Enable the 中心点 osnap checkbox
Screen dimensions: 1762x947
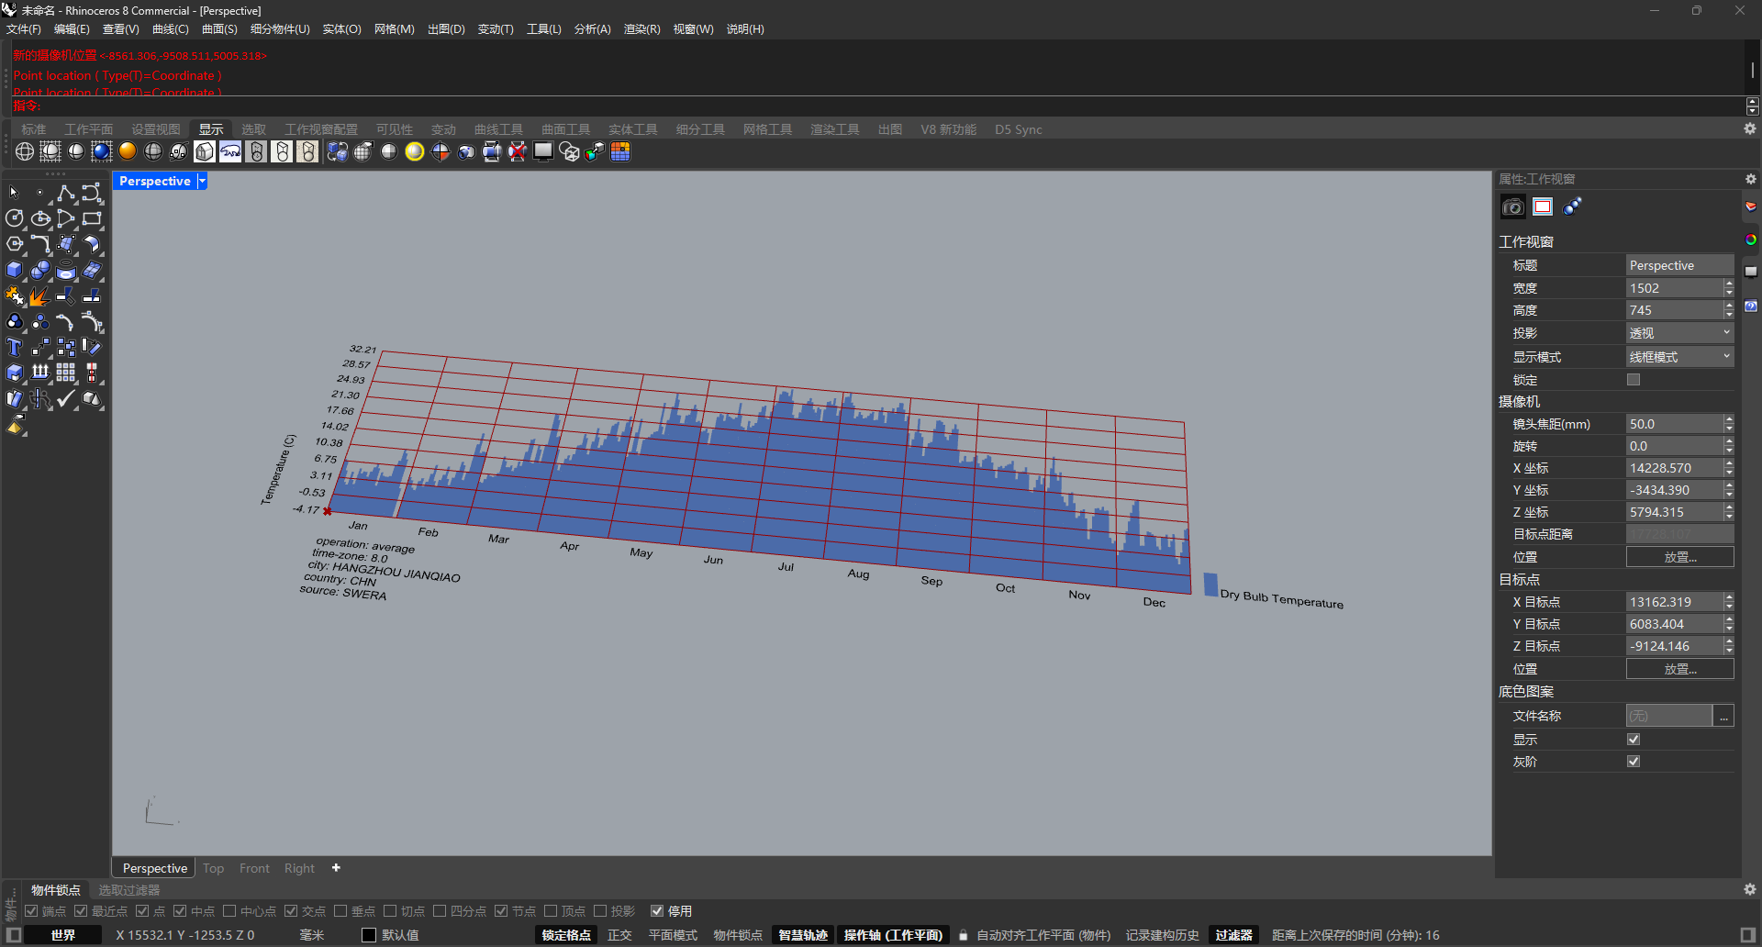229,911
